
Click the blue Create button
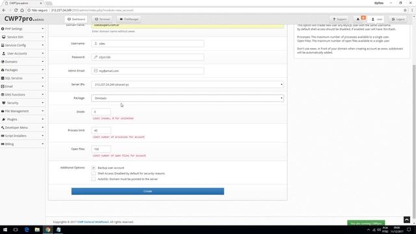click(x=148, y=191)
